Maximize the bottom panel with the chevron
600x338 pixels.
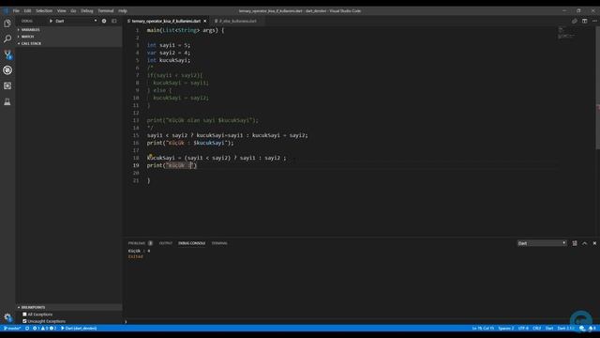[x=584, y=243]
